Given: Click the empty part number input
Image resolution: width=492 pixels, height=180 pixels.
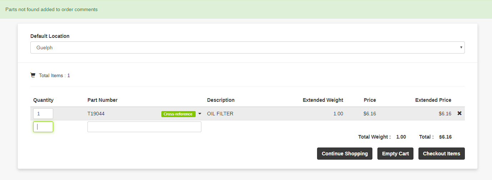Looking at the screenshot, I should (x=144, y=127).
